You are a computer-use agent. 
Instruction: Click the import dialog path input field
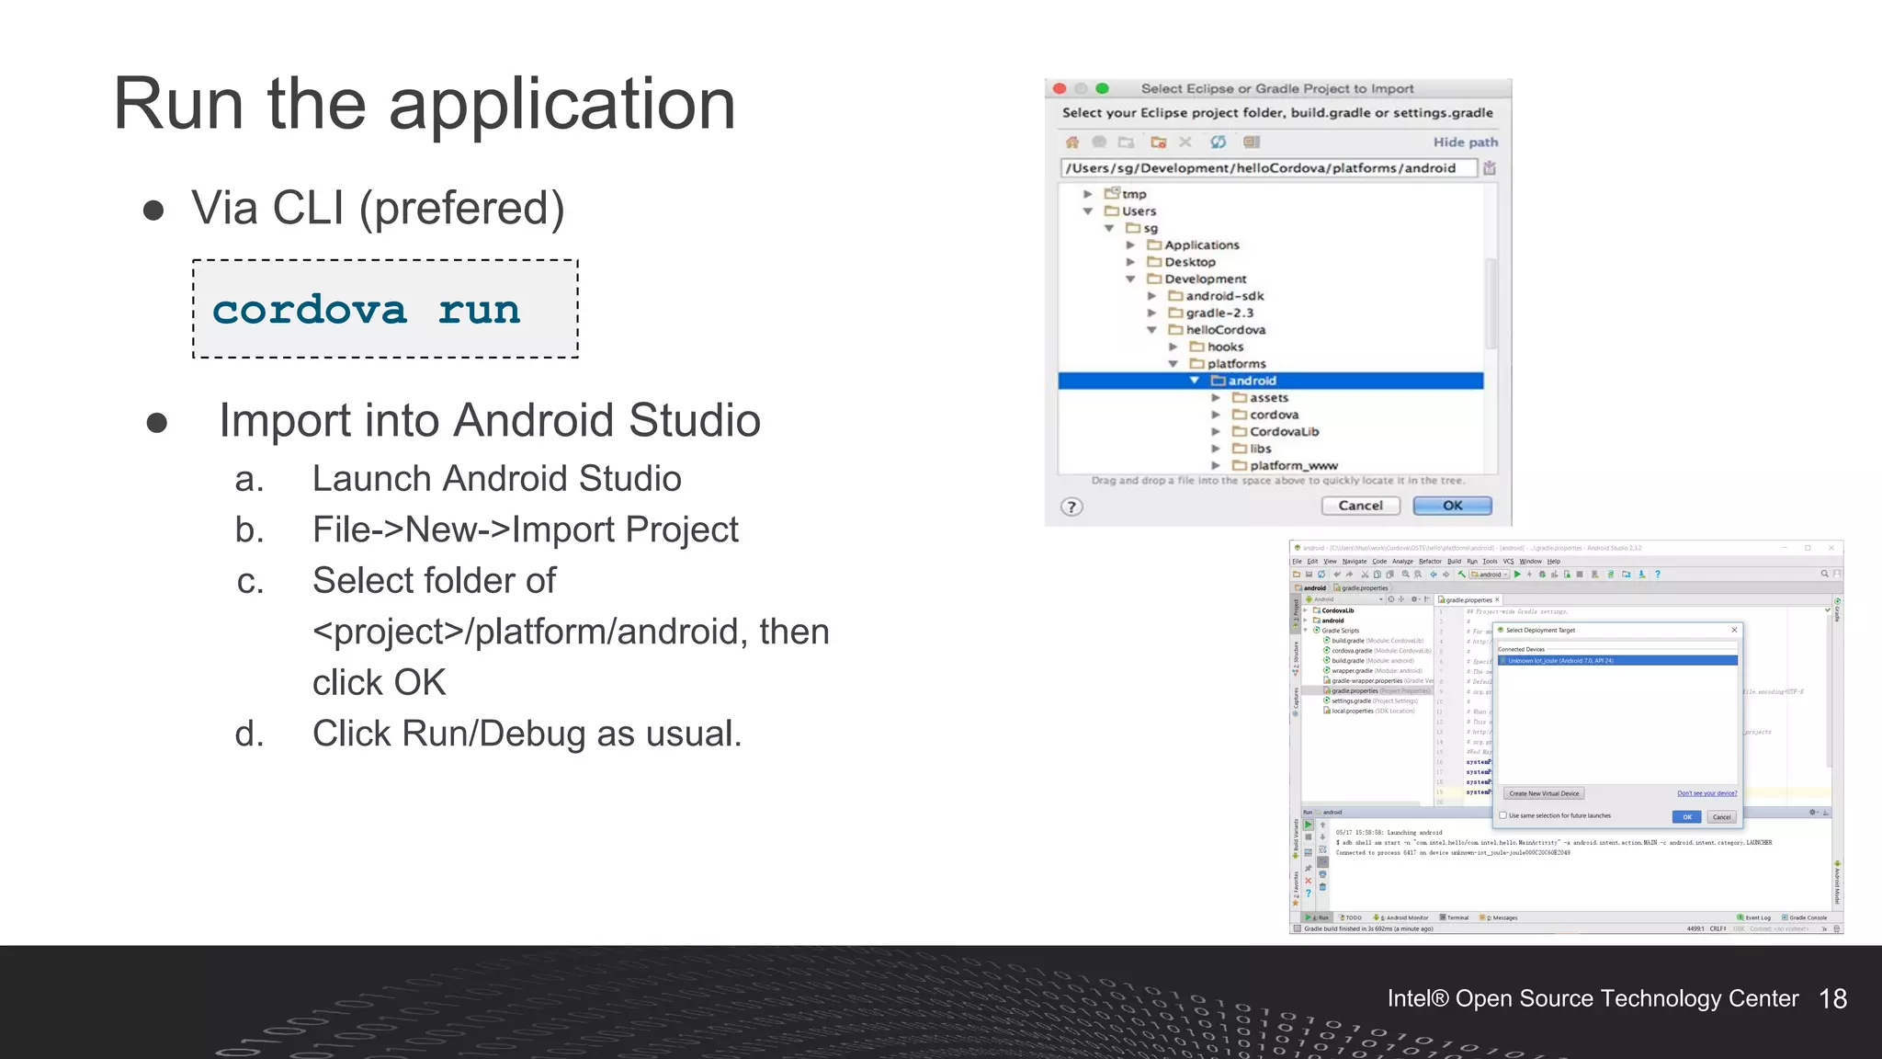pos(1268,168)
